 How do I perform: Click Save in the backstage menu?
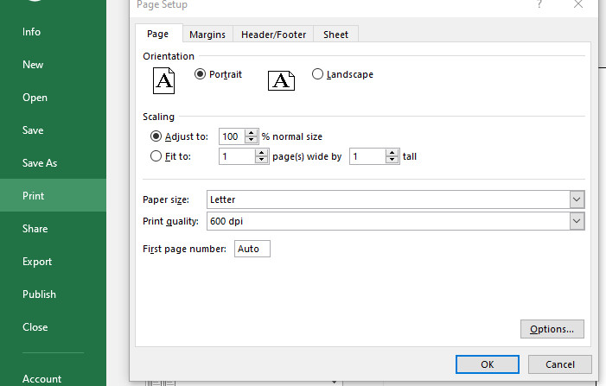pos(53,130)
